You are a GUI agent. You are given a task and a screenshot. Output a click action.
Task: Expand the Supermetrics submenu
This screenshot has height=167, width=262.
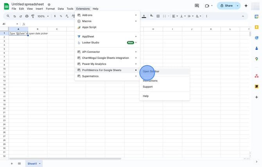tap(107, 76)
